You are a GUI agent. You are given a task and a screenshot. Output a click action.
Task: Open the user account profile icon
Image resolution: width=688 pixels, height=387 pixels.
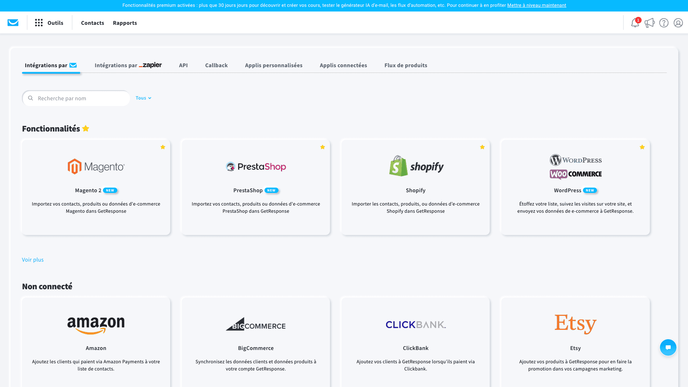(x=678, y=23)
